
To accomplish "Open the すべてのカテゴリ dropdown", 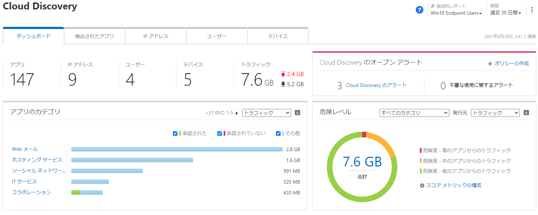I will pos(414,113).
